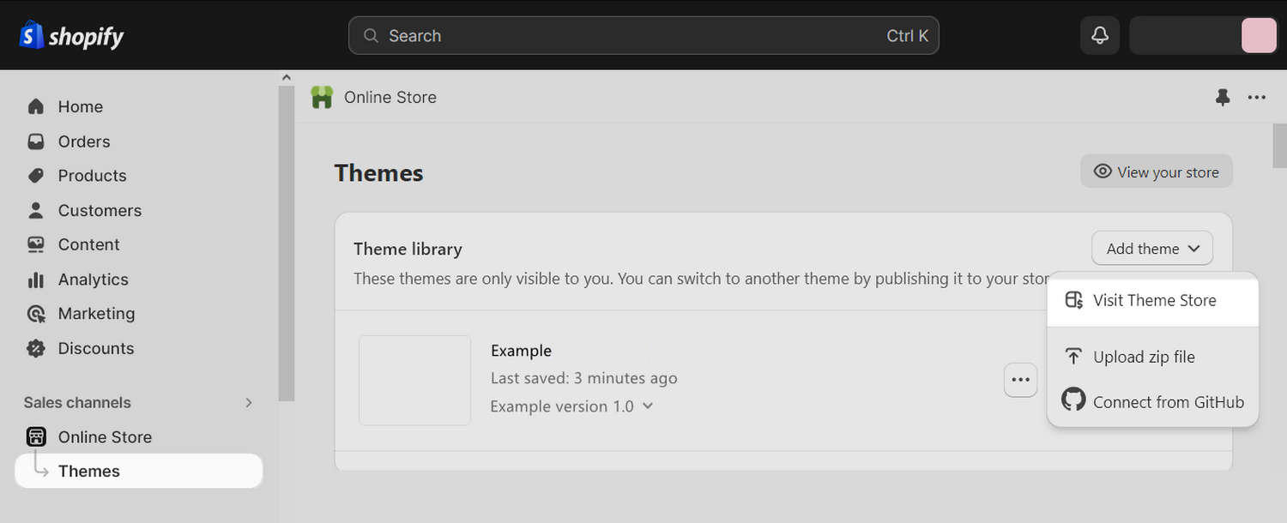Click 'Last saved: 3 minutes ago' text
Screen dimensions: 1287x523
(583, 378)
